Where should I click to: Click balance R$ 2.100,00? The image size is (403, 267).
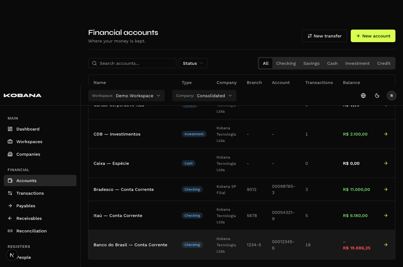point(355,134)
